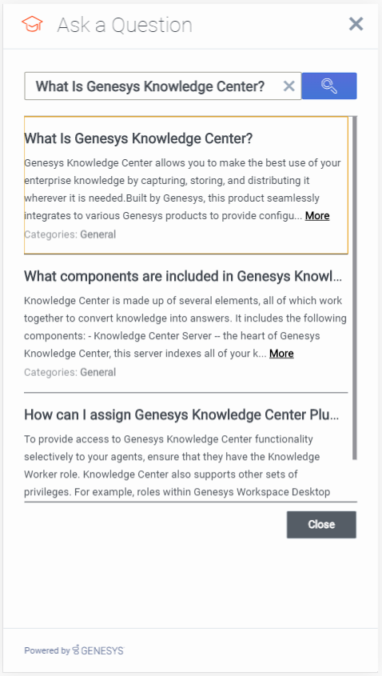Click the Genesys logo in footer
382x676 pixels.
[98, 650]
